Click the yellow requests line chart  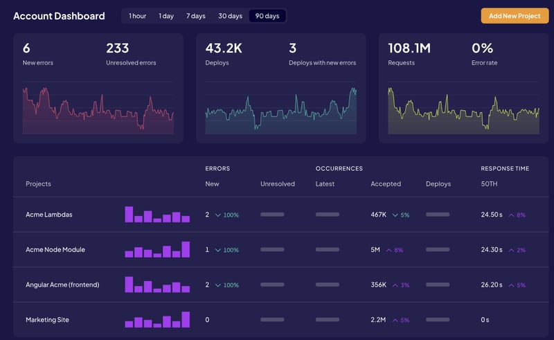tap(463, 111)
